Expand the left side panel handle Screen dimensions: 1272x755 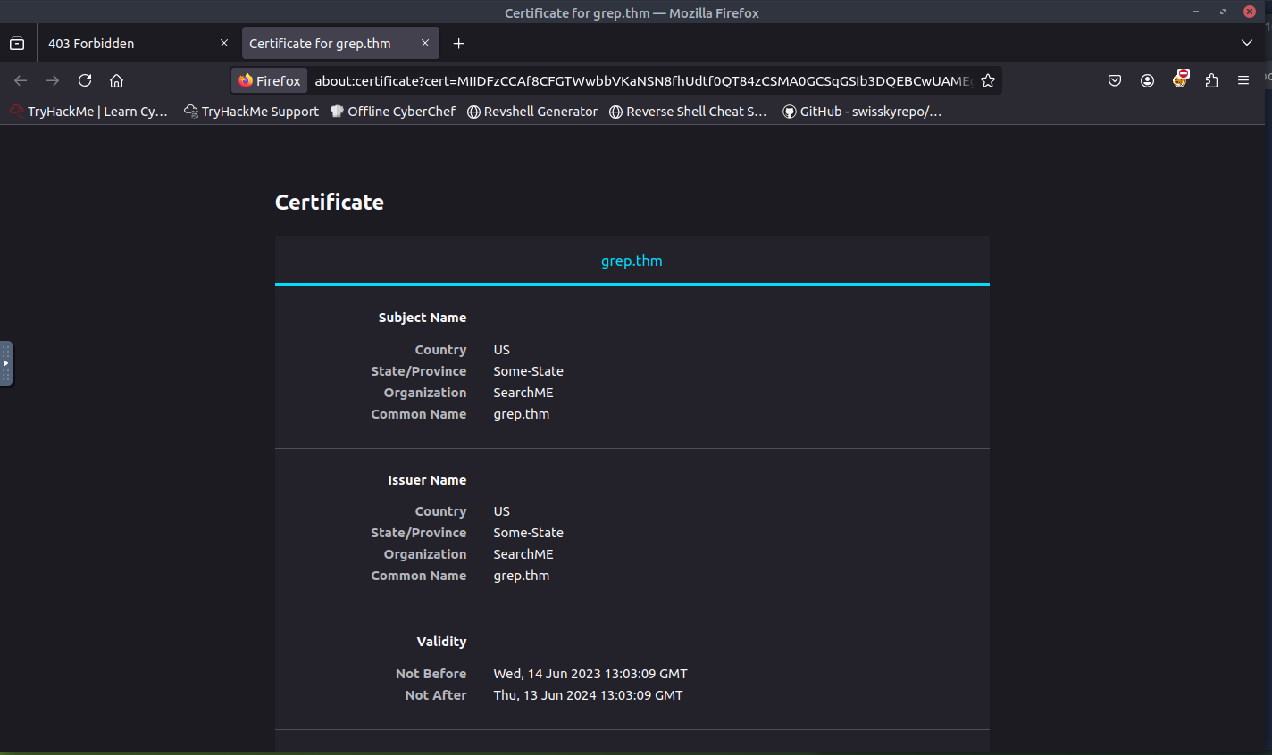[x=6, y=363]
